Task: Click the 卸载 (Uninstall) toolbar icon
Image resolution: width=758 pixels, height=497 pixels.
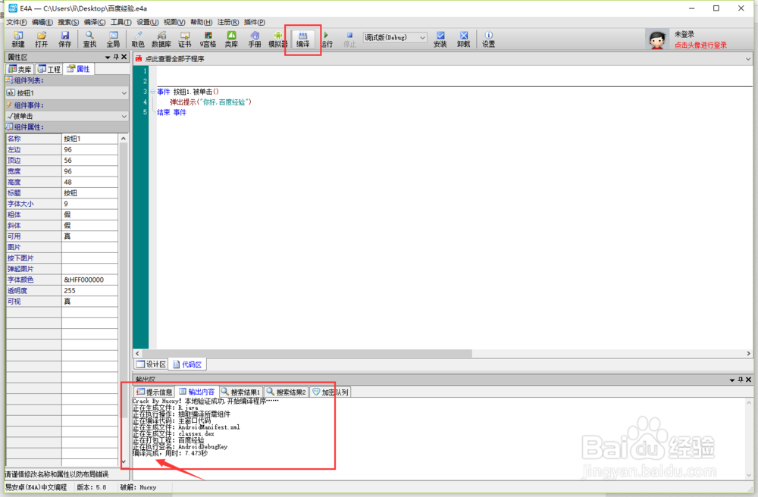Action: pyautogui.click(x=464, y=39)
